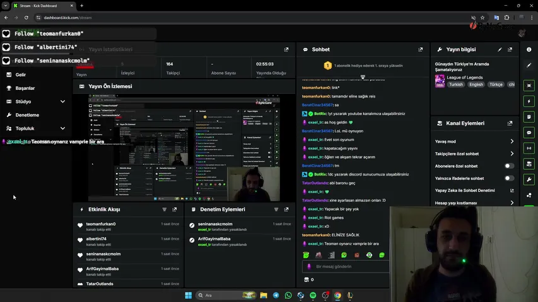Viewport: 538px width, 302px height.
Task: Open Hesap yaşı kısıtlaması options chevron
Action: 512,203
